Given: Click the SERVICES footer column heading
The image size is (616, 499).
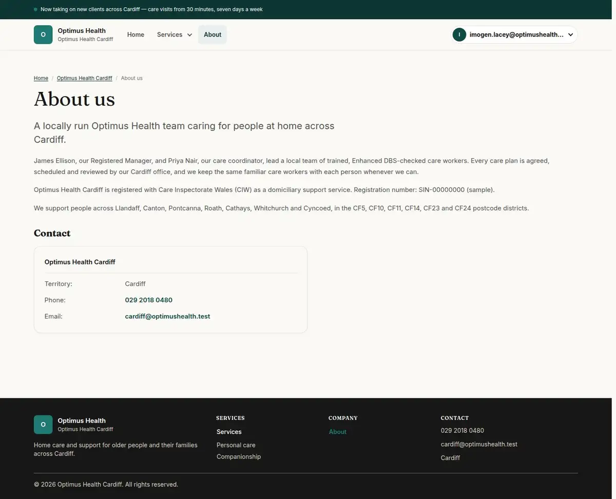Looking at the screenshot, I should [230, 418].
